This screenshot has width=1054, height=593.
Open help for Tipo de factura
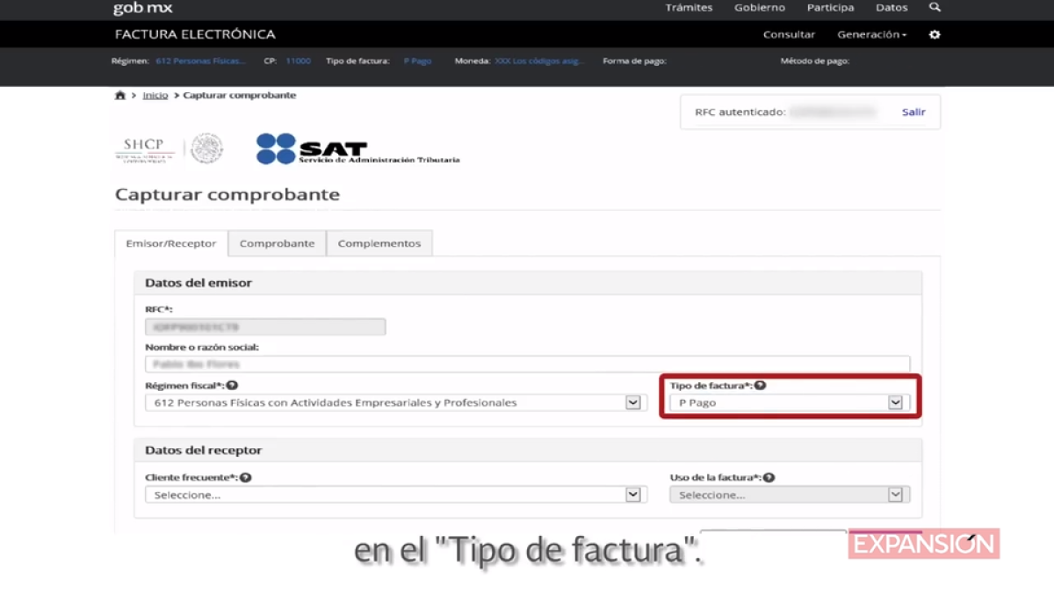pyautogui.click(x=761, y=383)
